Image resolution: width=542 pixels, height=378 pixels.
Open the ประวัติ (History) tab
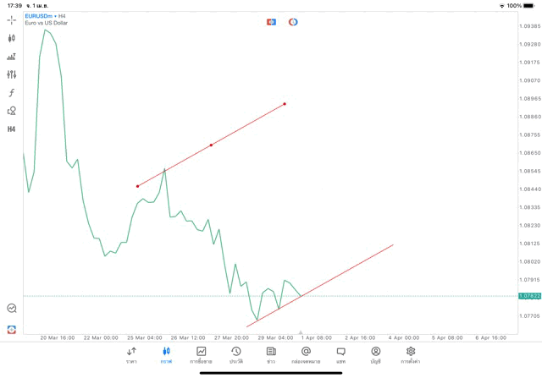[236, 355]
